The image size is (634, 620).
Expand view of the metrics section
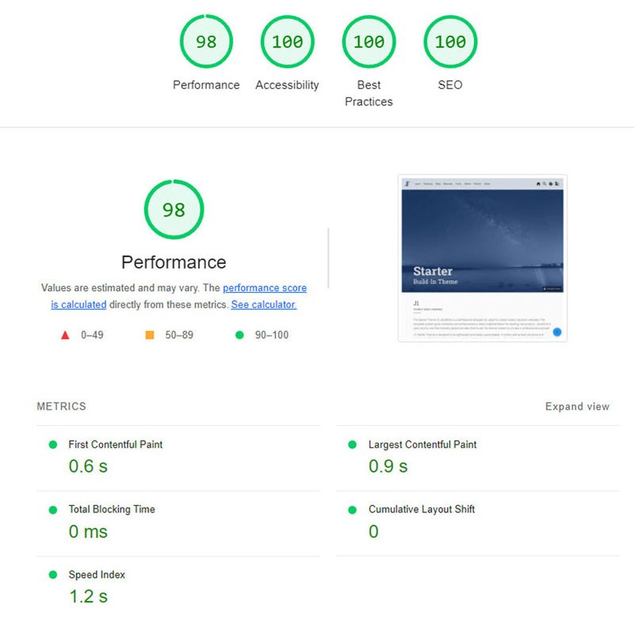tap(577, 406)
